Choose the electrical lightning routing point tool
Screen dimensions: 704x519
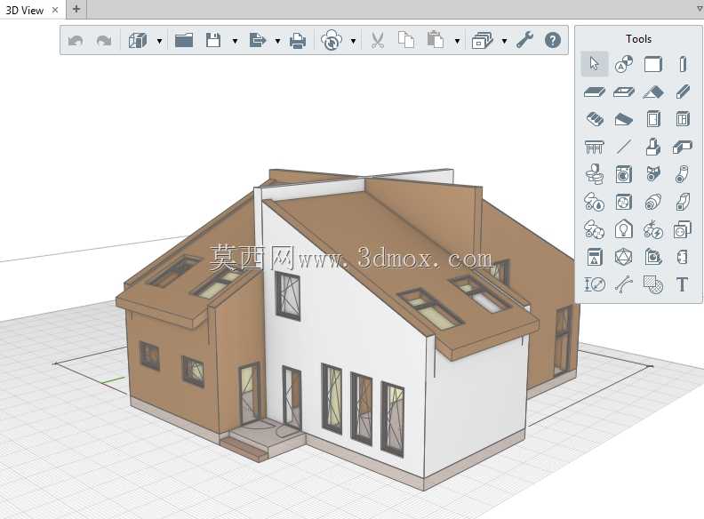(x=653, y=229)
